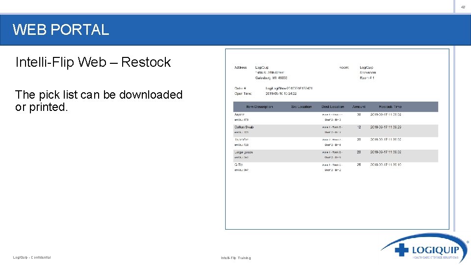This screenshot has width=471, height=265.
Task: Click the amount 12 in the Cotton Swab row
Action: click(359, 127)
